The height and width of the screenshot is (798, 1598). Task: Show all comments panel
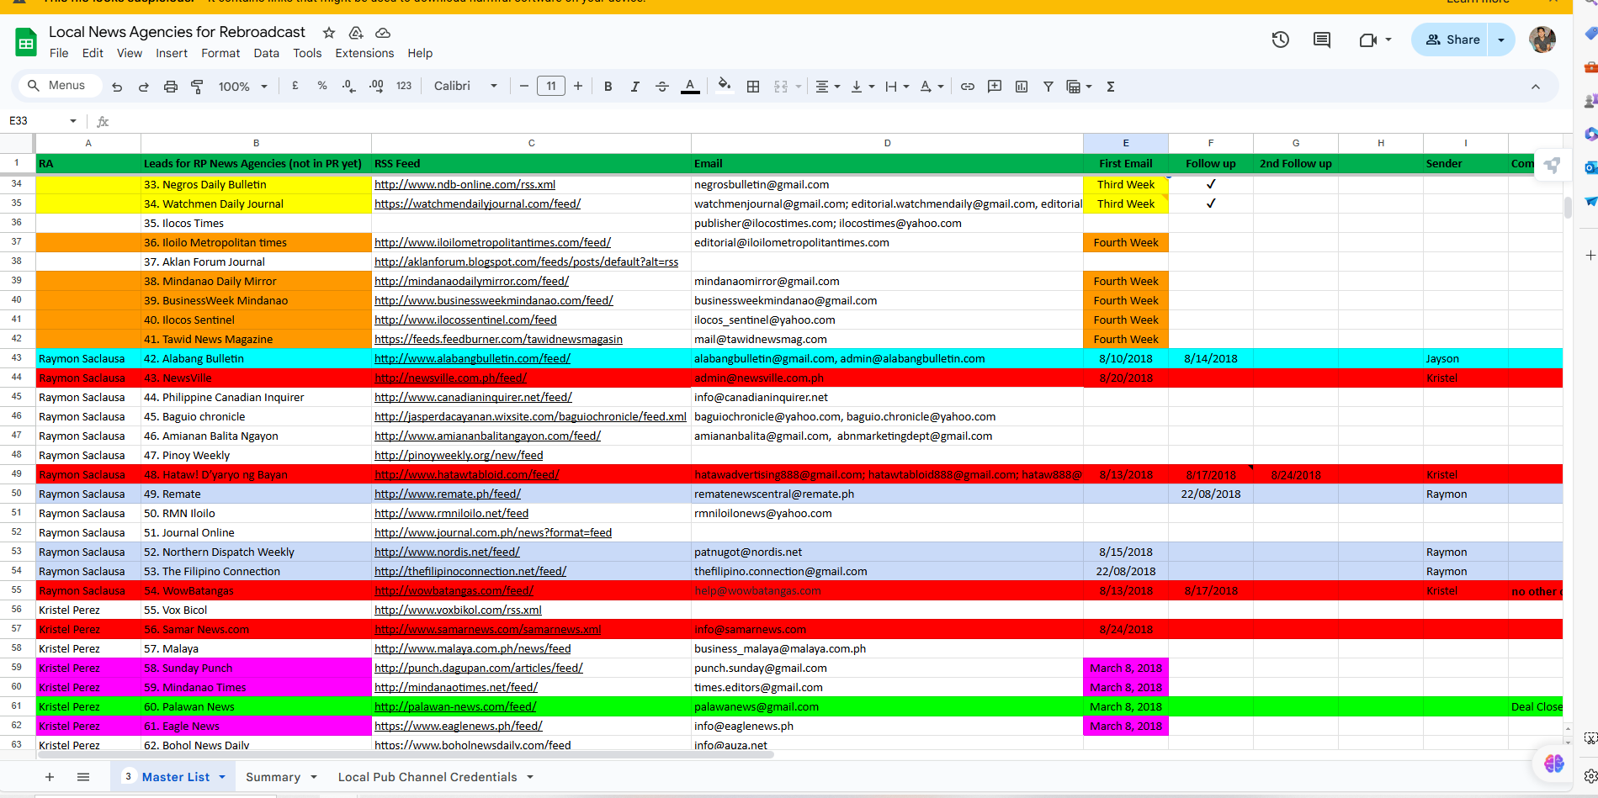point(1322,40)
